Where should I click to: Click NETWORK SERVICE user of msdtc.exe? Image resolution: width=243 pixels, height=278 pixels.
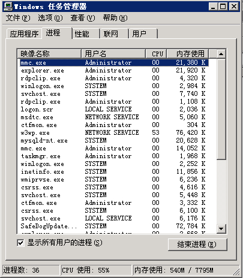coord(112,117)
